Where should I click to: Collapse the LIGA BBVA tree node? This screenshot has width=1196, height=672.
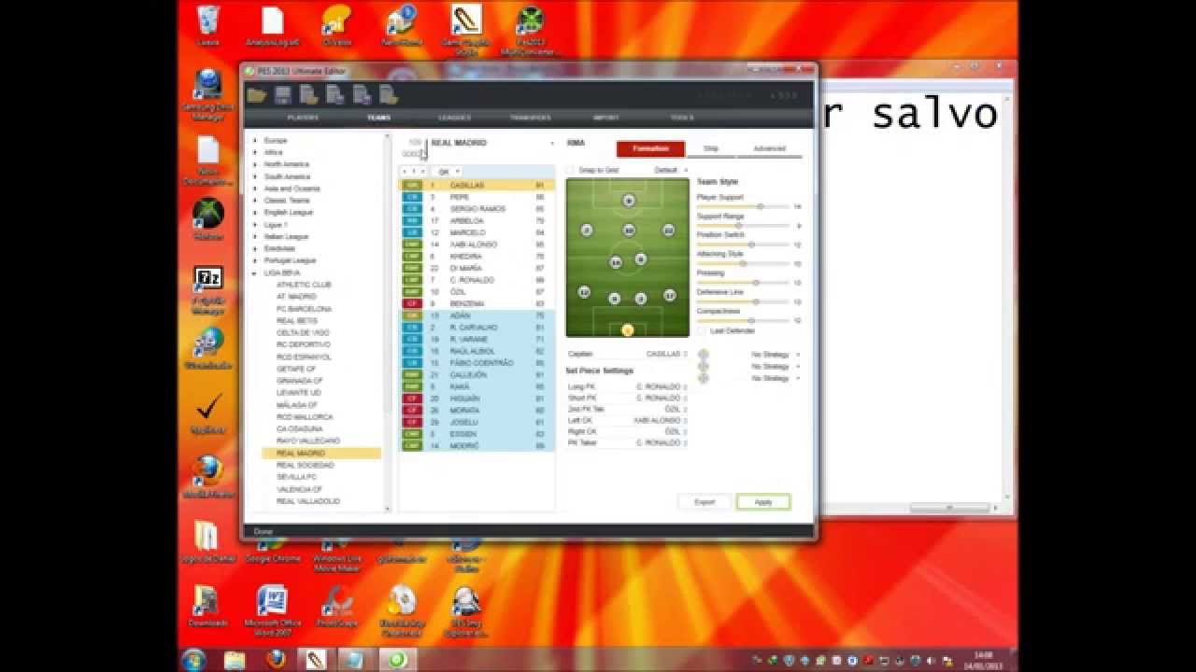click(x=255, y=273)
